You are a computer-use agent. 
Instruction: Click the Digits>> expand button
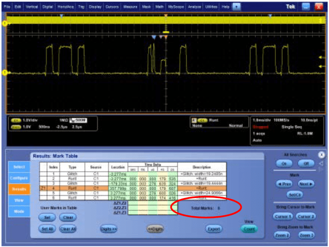click(x=109, y=229)
